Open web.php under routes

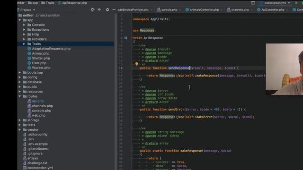coord(36,115)
